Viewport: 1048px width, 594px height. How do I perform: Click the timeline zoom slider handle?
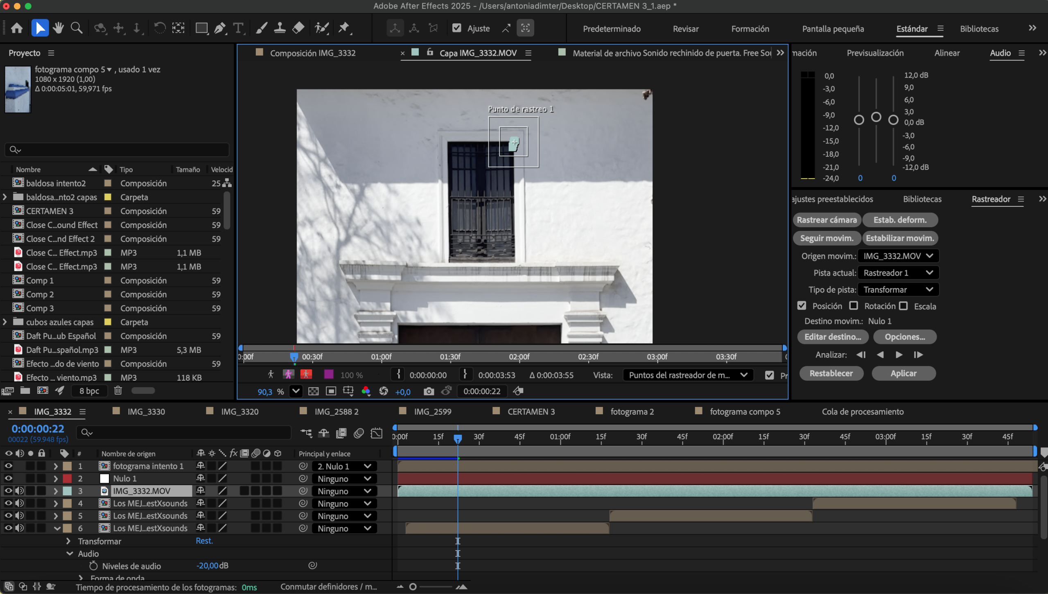click(413, 587)
